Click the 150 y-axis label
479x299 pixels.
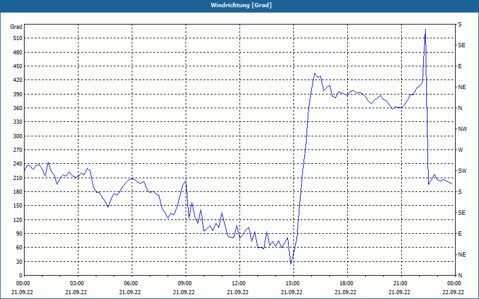click(17, 206)
